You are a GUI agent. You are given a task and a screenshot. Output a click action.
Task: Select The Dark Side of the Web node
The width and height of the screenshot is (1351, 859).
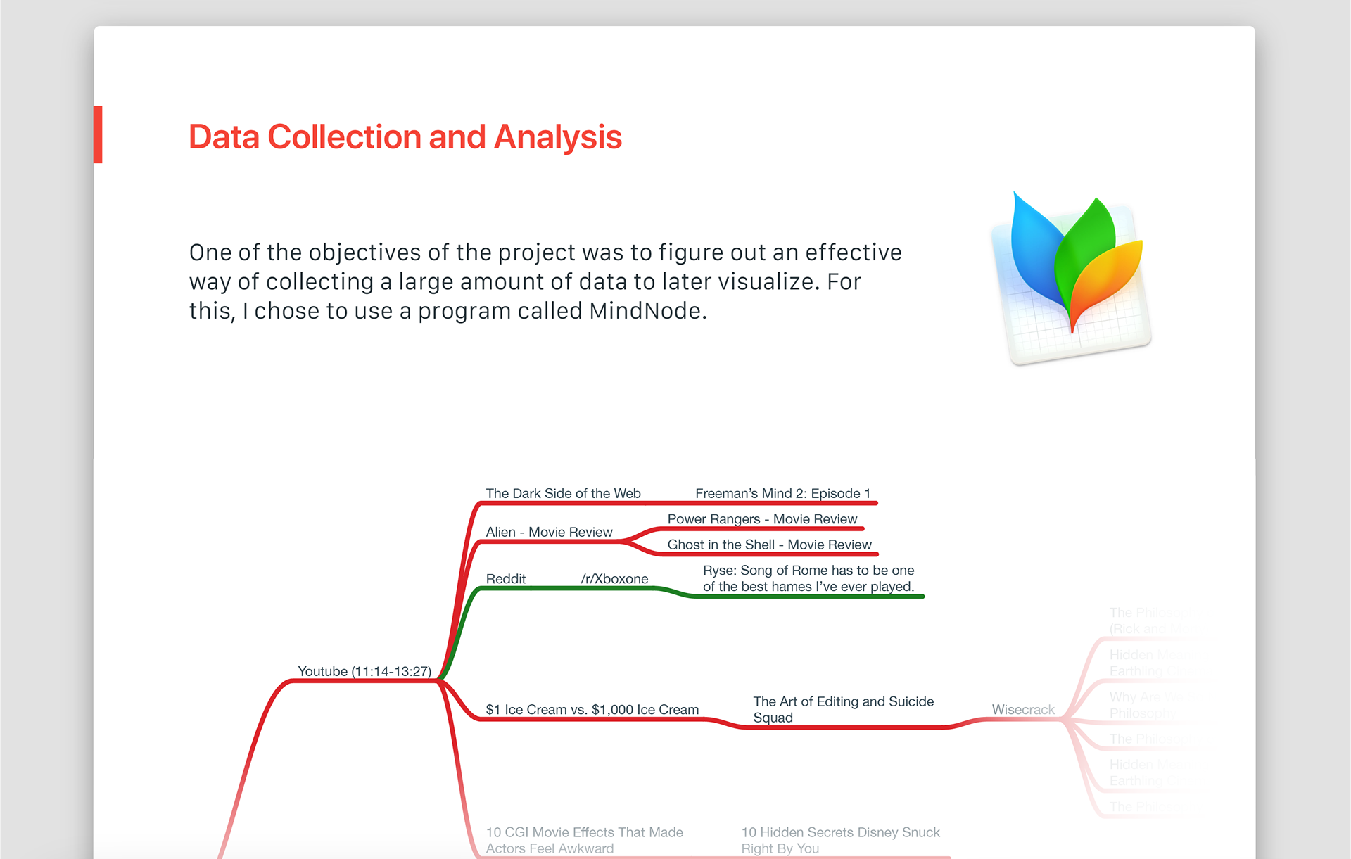click(563, 493)
